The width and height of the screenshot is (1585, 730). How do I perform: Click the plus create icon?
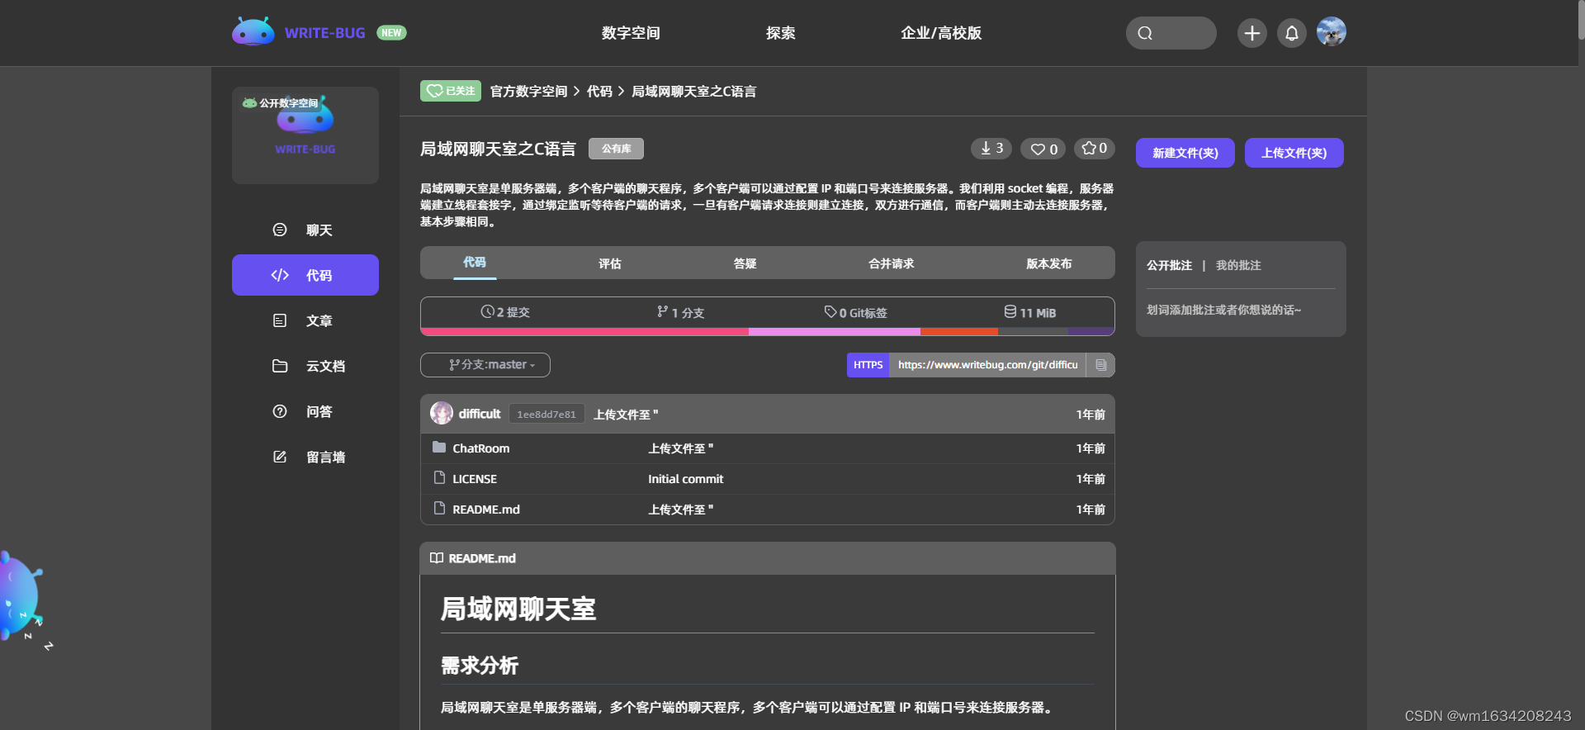[x=1251, y=33]
